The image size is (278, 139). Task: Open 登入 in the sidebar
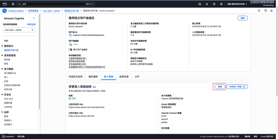[x=6, y=77]
